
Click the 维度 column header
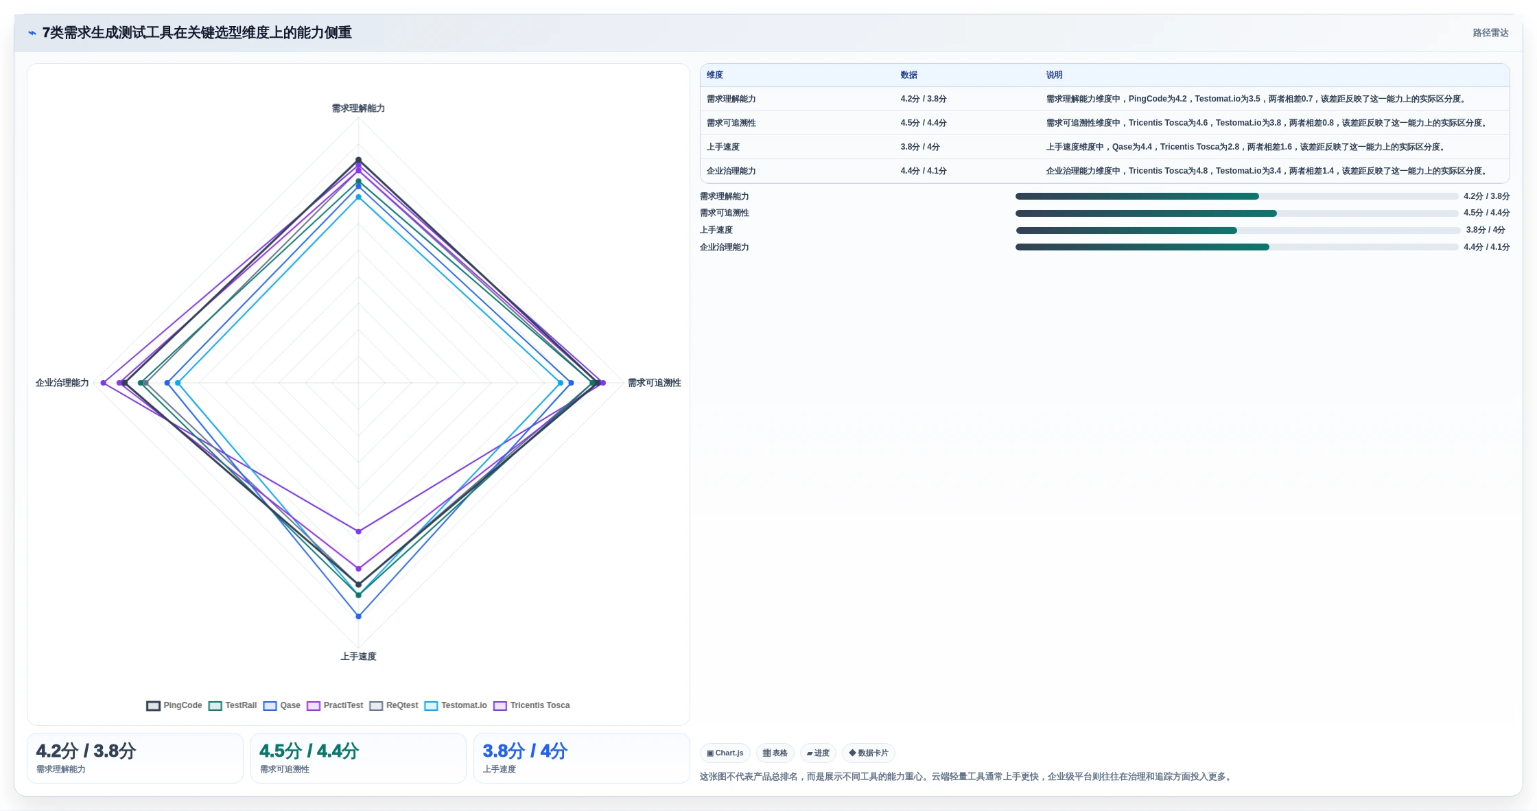(715, 75)
